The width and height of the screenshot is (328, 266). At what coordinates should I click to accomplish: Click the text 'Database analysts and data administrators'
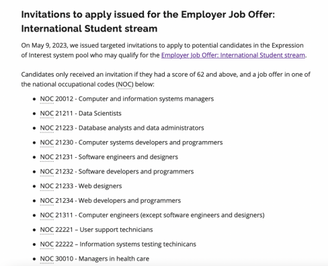point(141,128)
